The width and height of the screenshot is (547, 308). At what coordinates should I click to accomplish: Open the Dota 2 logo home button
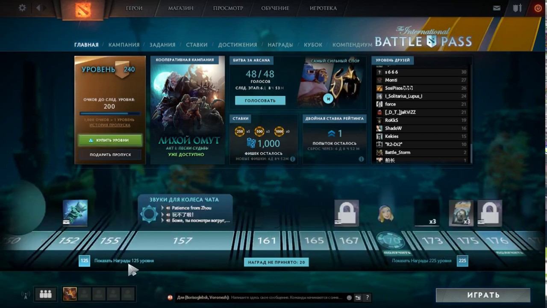click(83, 9)
